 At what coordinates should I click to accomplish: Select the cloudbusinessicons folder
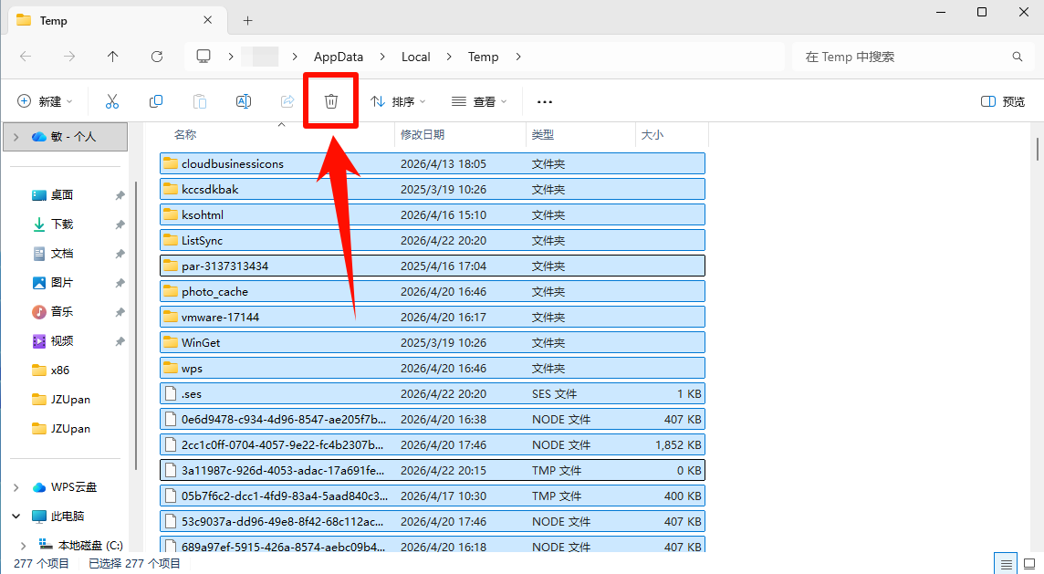[433, 164]
